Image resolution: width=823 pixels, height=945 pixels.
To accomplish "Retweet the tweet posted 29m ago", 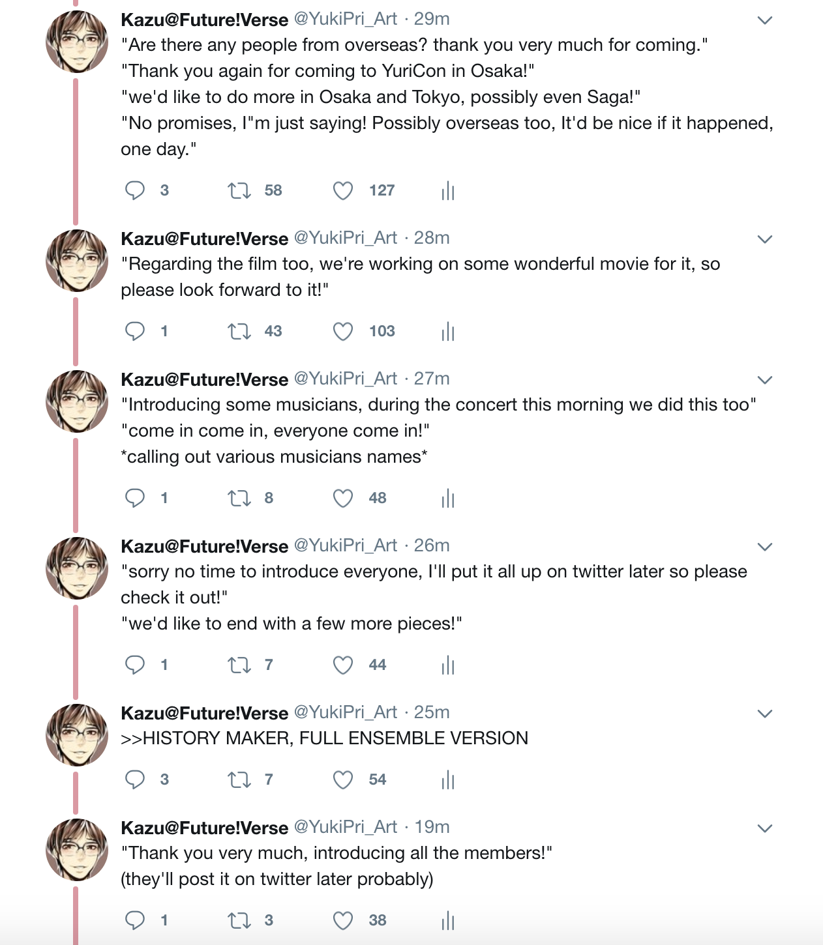I will click(x=239, y=190).
